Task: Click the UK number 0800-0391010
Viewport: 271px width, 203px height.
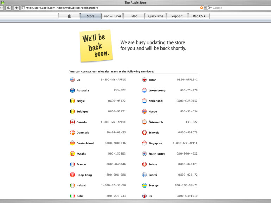Action: click(187, 196)
